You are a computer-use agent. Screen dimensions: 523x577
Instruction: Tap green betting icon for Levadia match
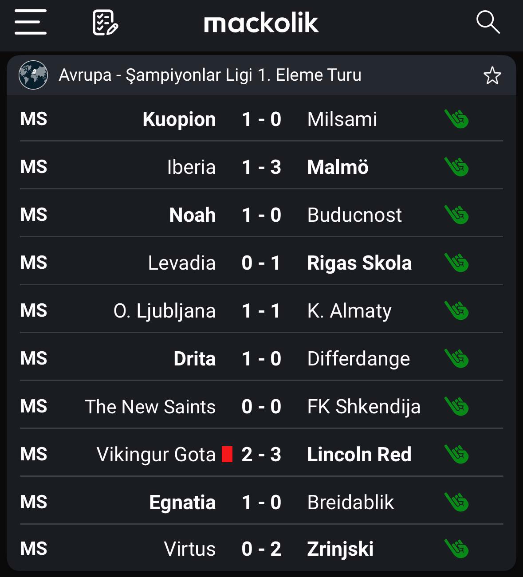[x=456, y=263]
